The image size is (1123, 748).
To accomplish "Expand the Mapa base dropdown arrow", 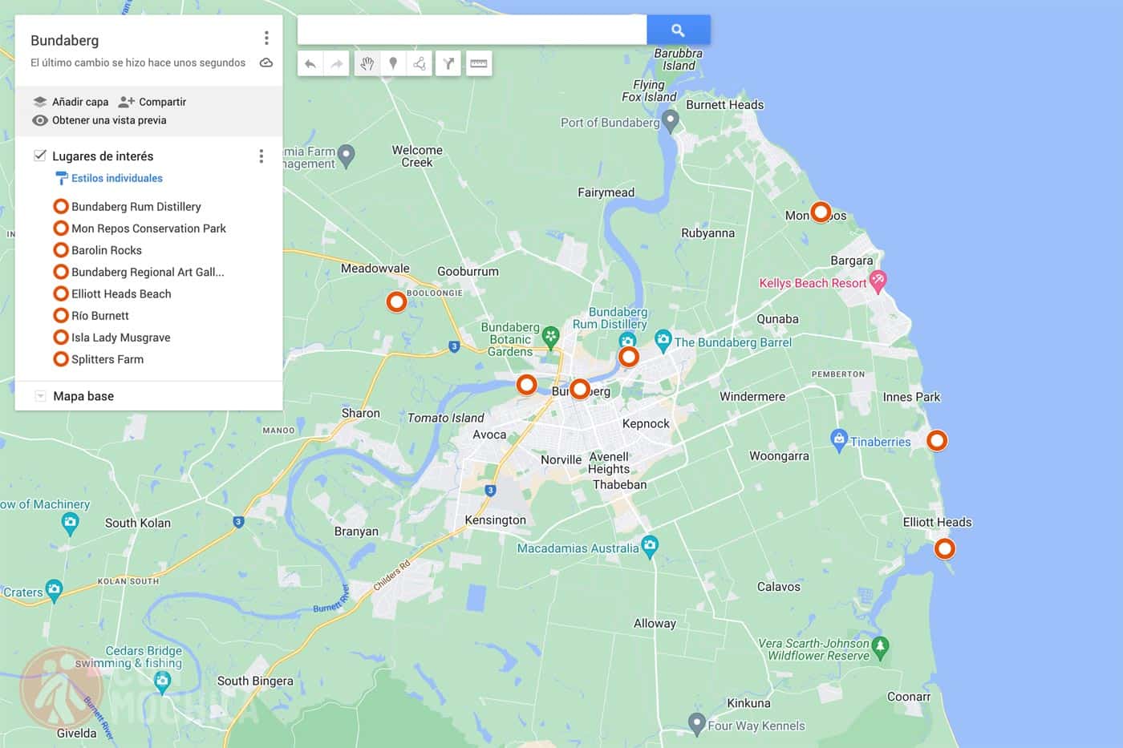I will click(x=40, y=396).
